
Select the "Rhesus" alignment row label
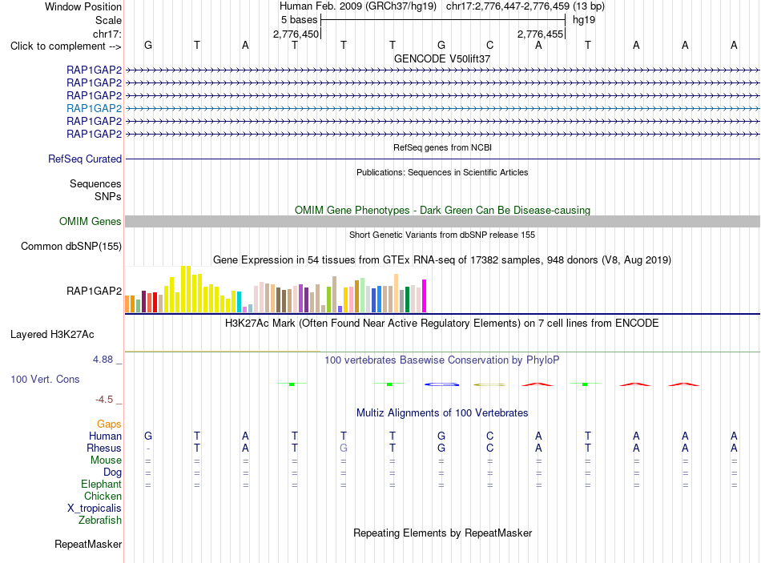(x=104, y=448)
